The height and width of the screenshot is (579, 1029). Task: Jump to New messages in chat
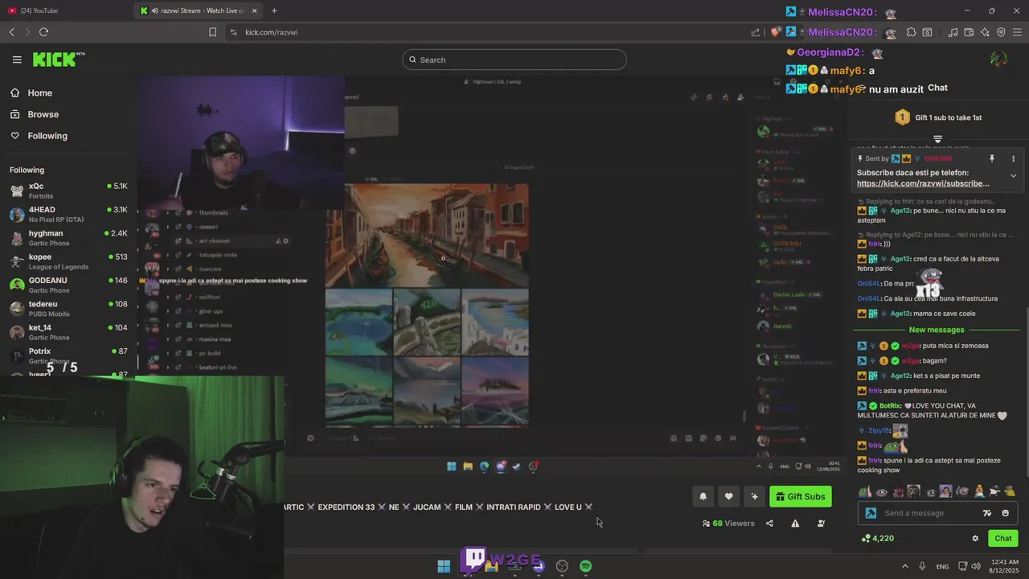coord(936,330)
